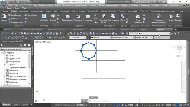Toggle polar tracking in the status bar
Screen dimensions: 190x107
[x=99, y=105]
